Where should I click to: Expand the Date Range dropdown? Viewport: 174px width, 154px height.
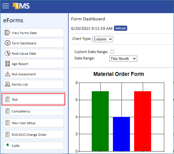click(x=123, y=59)
